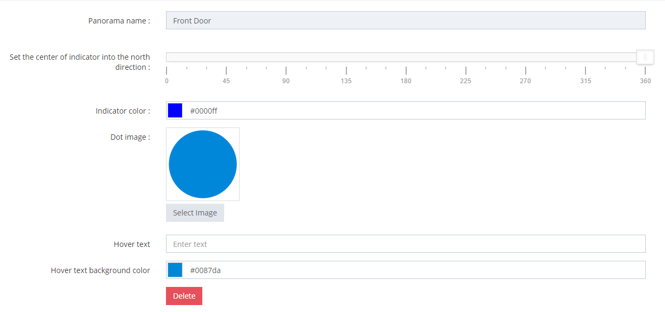This screenshot has width=665, height=312.
Task: Click the middle of the slider track
Action: pyautogui.click(x=406, y=57)
